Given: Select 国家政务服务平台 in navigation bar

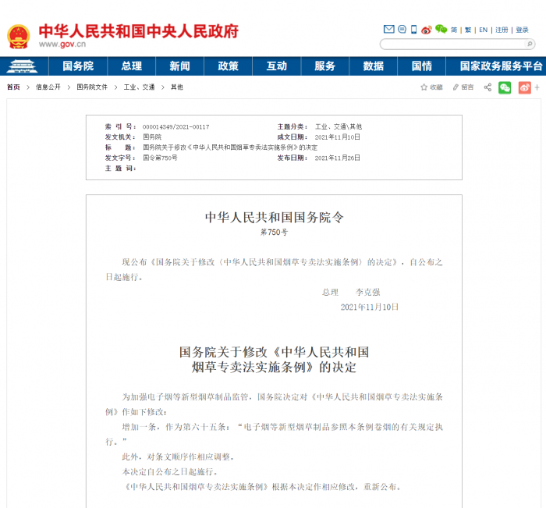Looking at the screenshot, I should pos(501,66).
